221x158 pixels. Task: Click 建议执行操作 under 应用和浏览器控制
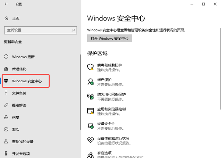click(109, 114)
